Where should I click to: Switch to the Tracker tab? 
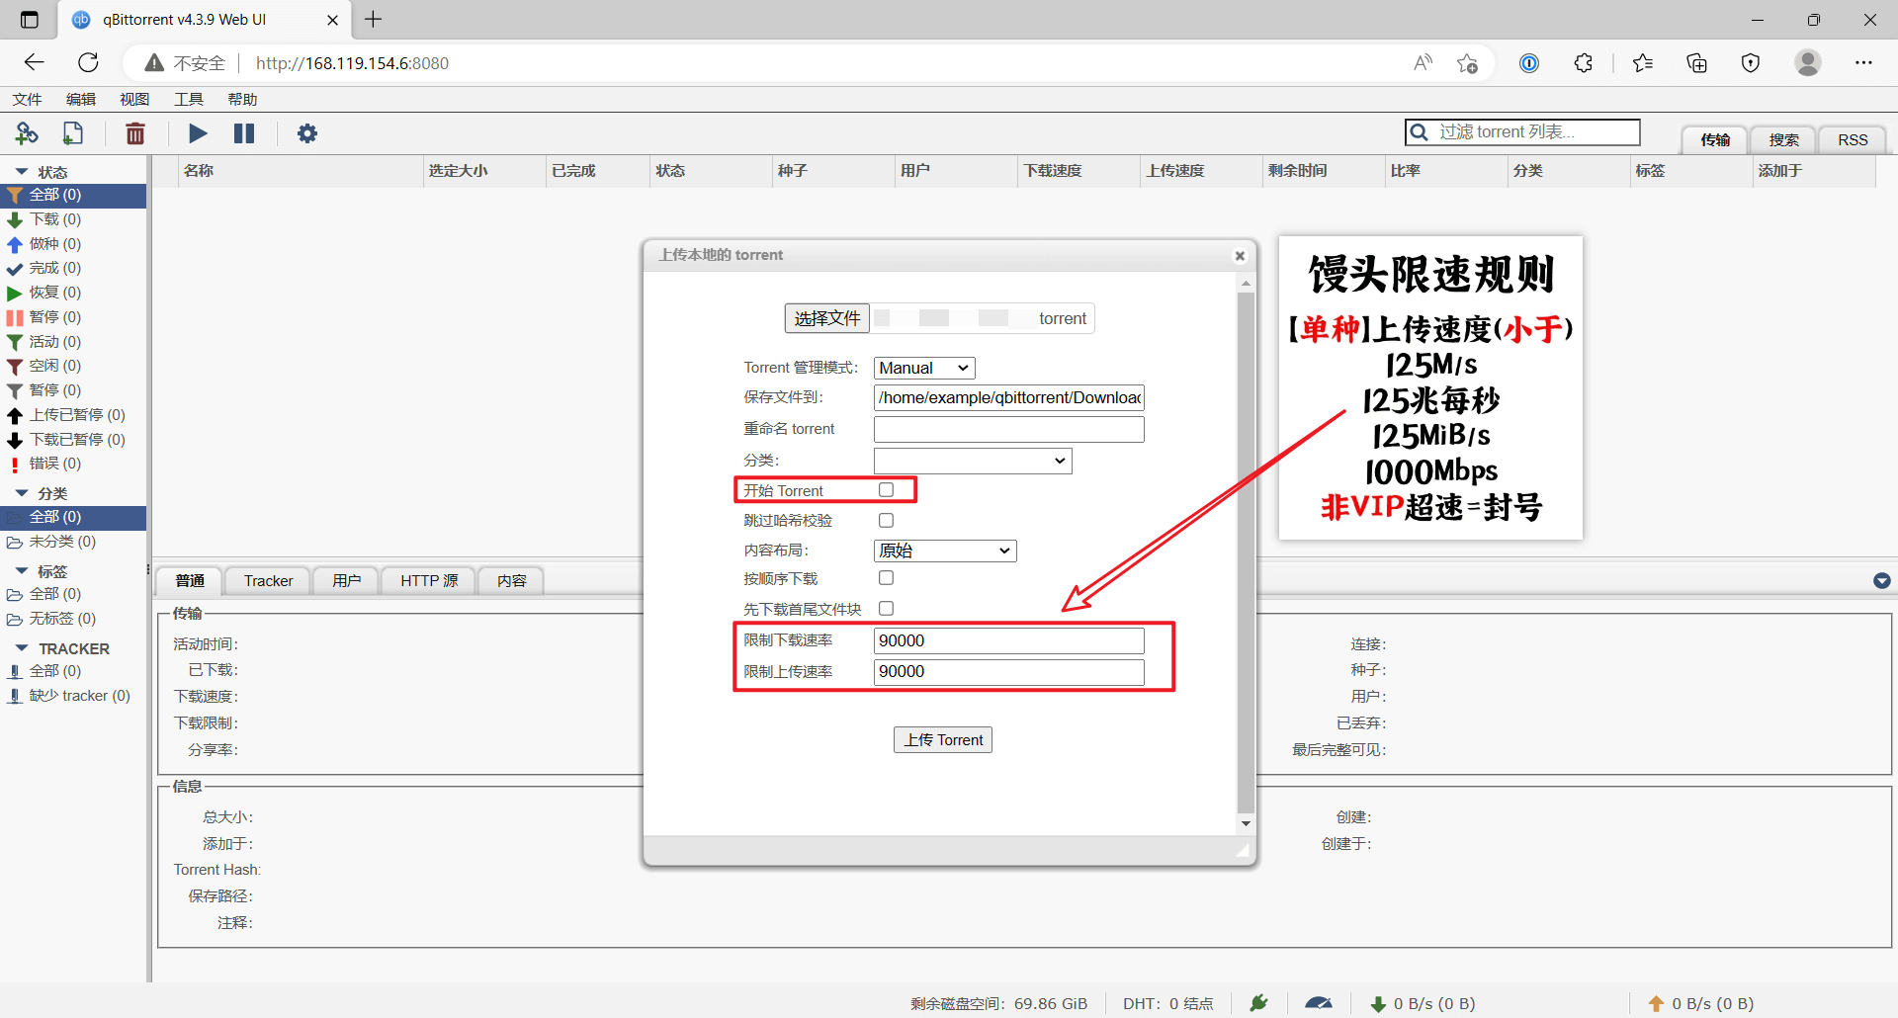coord(269,581)
